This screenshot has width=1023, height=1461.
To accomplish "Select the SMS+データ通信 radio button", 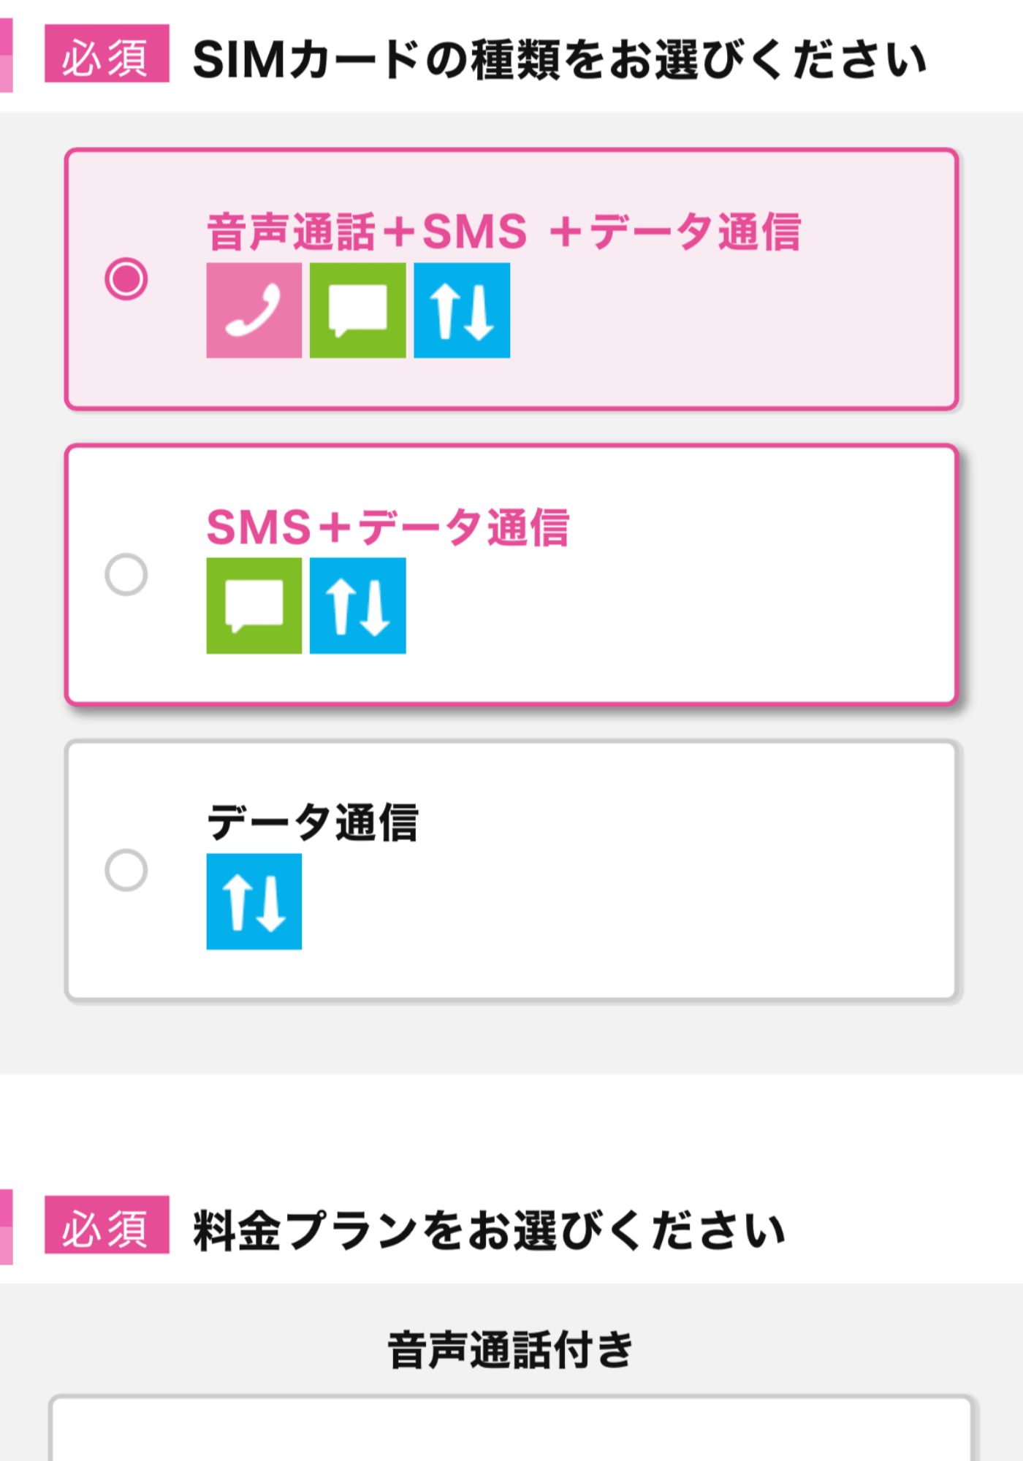I will pyautogui.click(x=126, y=575).
